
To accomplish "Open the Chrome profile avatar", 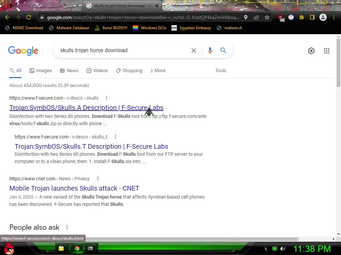I will (x=323, y=17).
